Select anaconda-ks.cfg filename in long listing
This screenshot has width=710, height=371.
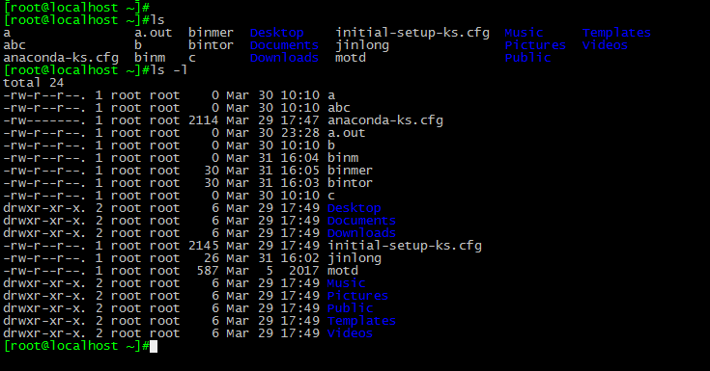[385, 120]
